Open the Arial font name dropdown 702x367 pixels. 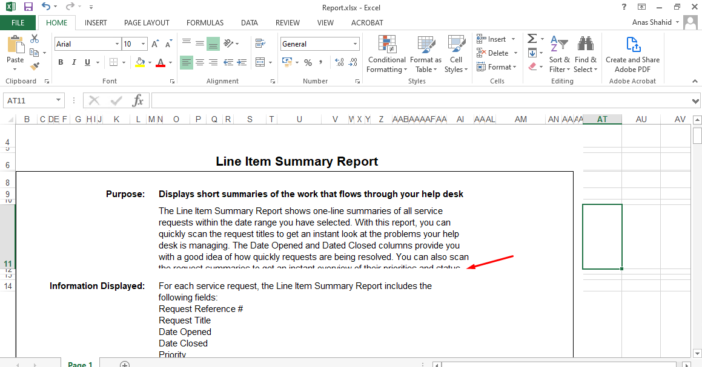(117, 44)
